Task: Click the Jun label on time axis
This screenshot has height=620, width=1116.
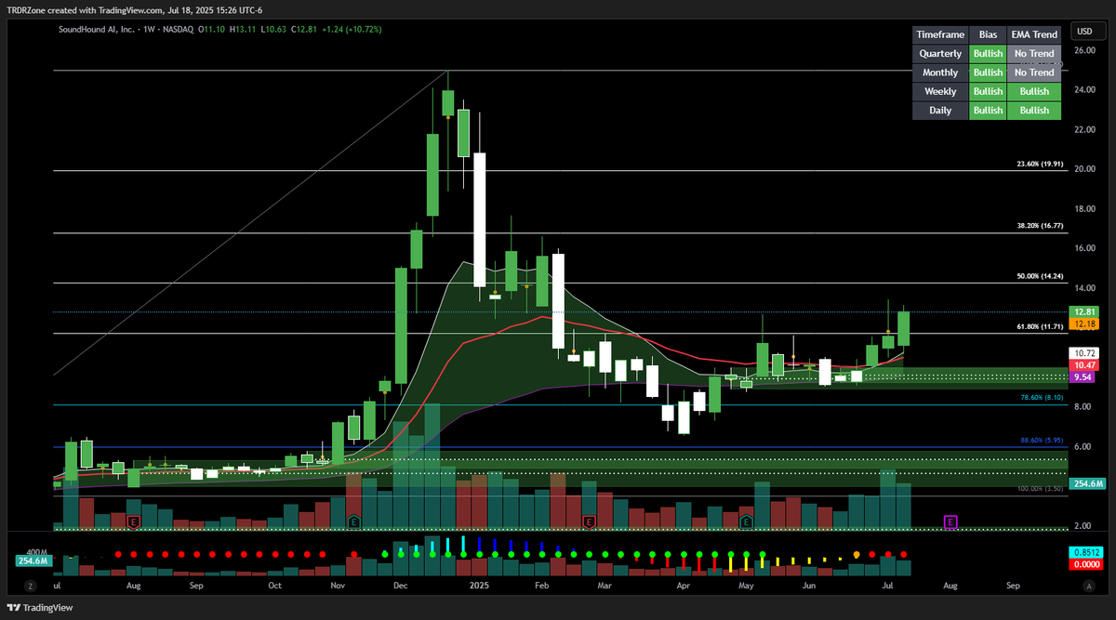Action: pos(809,587)
